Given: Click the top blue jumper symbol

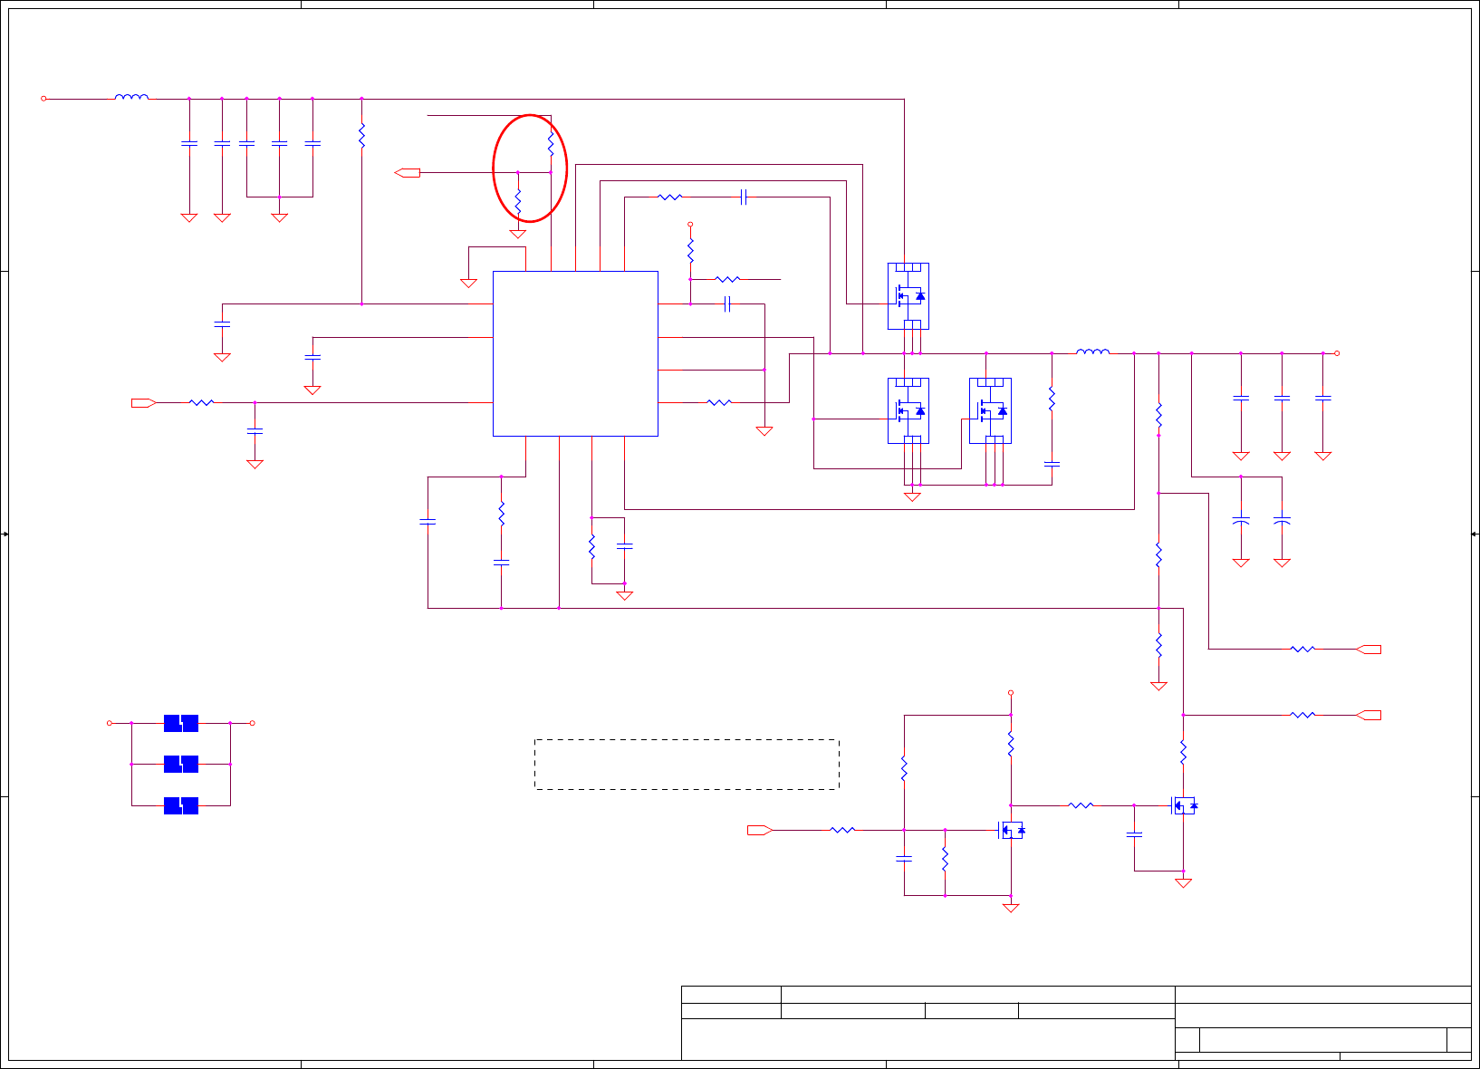Looking at the screenshot, I should (181, 723).
